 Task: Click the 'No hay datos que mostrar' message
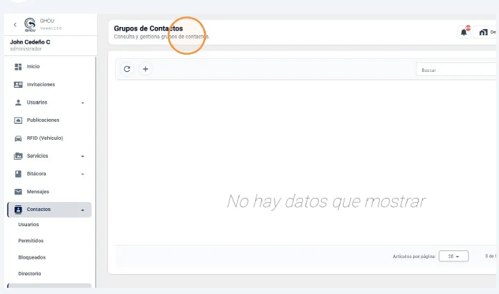(x=326, y=201)
